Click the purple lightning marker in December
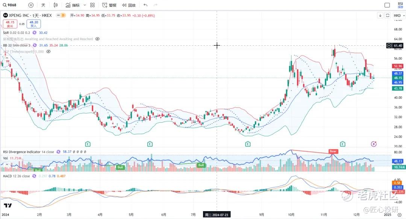406x219 pixels. click(374, 144)
